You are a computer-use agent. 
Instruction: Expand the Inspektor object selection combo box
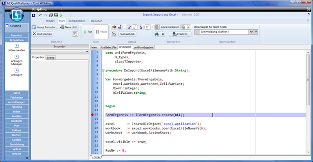[x=86, y=52]
